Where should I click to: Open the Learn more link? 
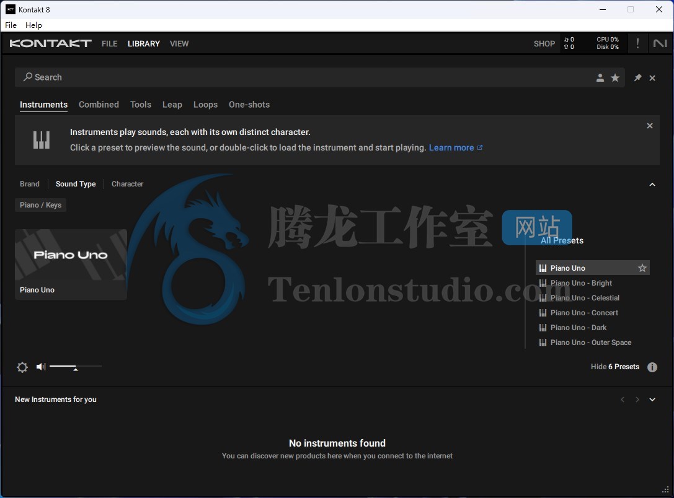456,147
